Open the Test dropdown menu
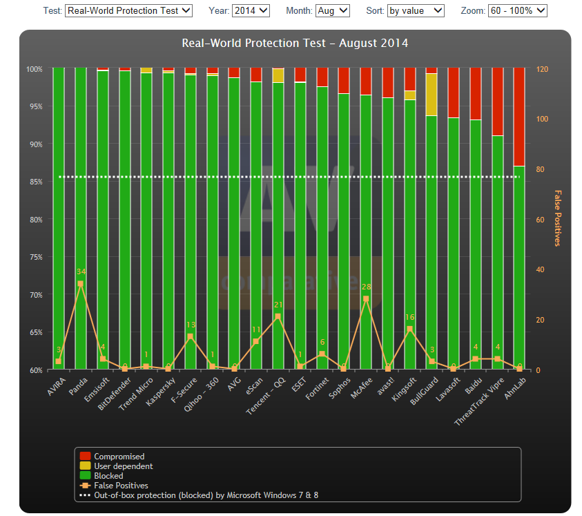Viewport: 582px width, 516px height. point(128,10)
